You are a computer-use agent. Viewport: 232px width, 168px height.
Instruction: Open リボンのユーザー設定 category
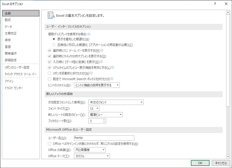tap(21, 67)
